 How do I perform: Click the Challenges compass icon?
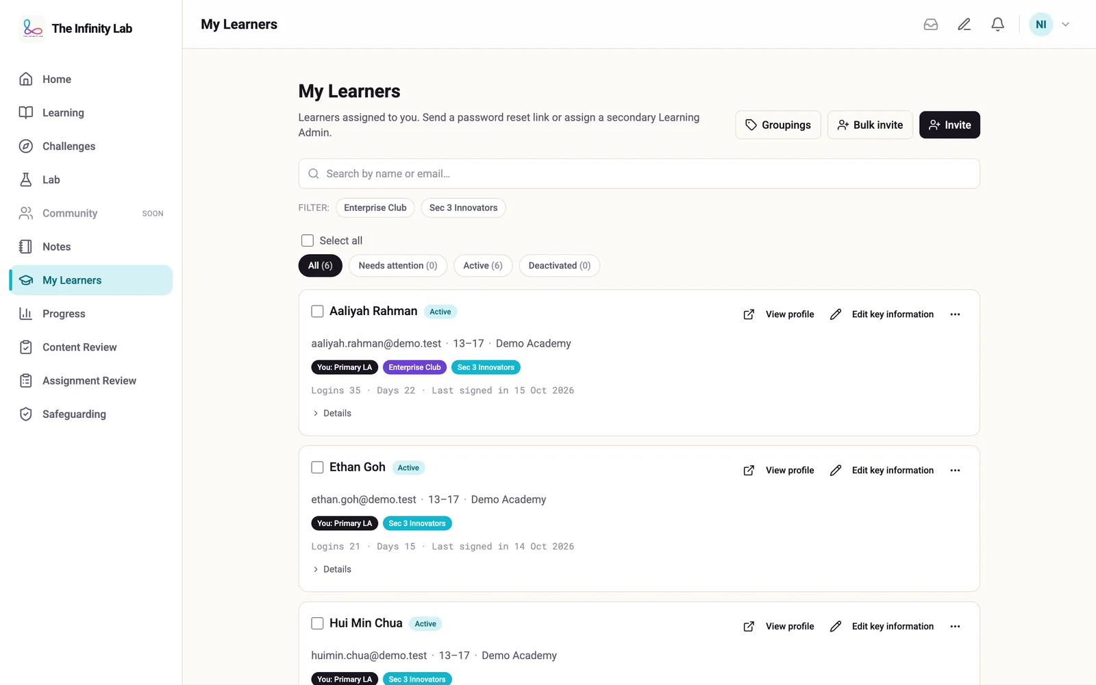pos(26,146)
